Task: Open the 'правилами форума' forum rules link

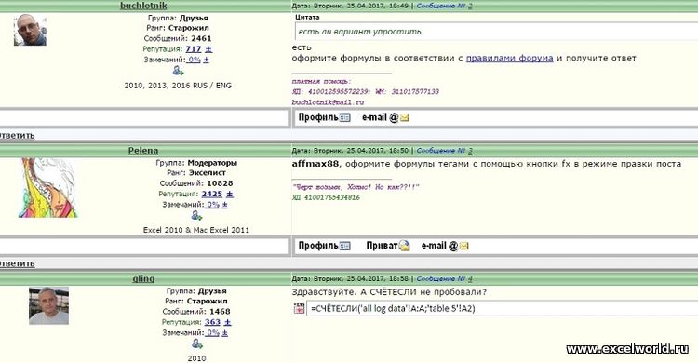Action: click(509, 58)
